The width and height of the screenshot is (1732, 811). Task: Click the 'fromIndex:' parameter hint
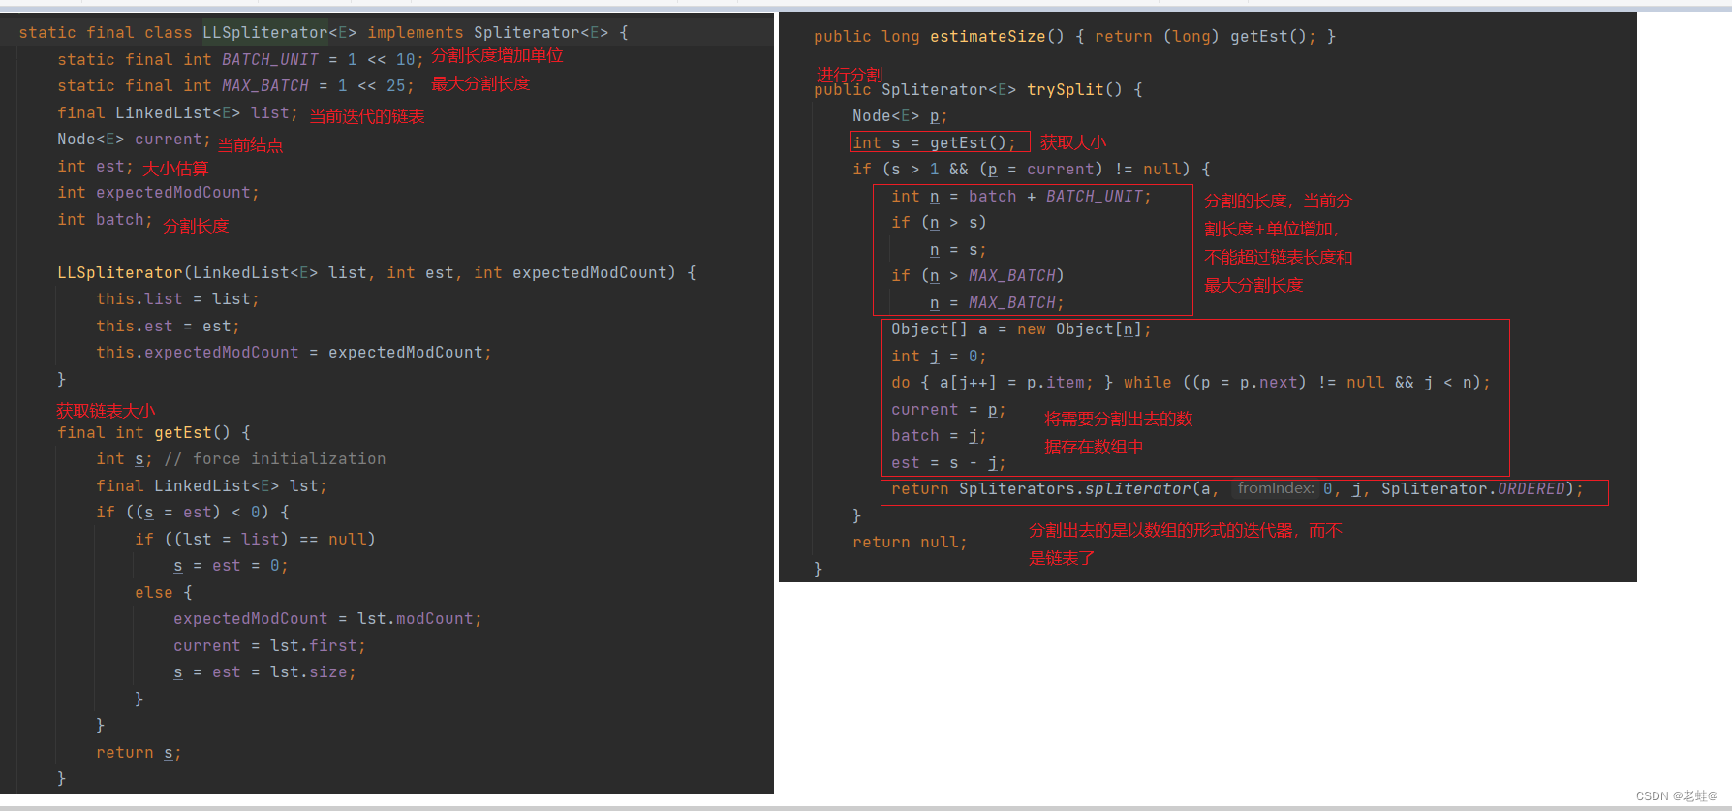[x=1276, y=488]
